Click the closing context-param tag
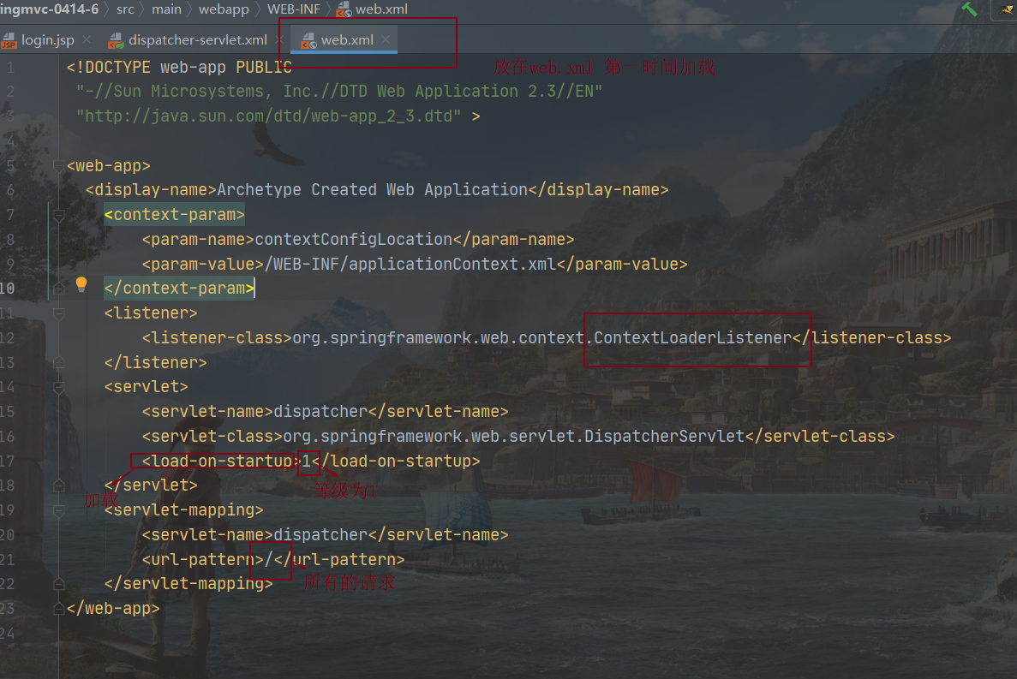Image resolution: width=1017 pixels, height=679 pixels. [179, 289]
